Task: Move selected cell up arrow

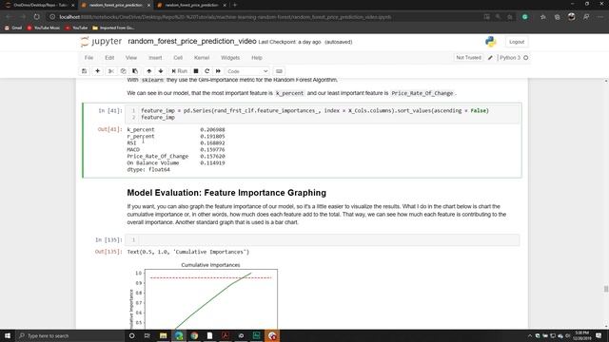Action: click(148, 71)
